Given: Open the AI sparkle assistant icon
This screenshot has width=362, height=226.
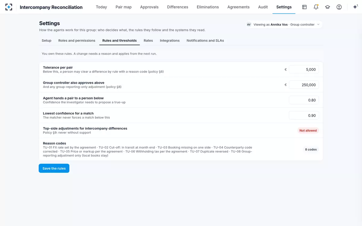Looking at the screenshot, I should click(x=355, y=7).
